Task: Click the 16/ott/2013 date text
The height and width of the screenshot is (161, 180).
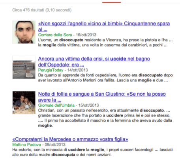Action: [86, 35]
